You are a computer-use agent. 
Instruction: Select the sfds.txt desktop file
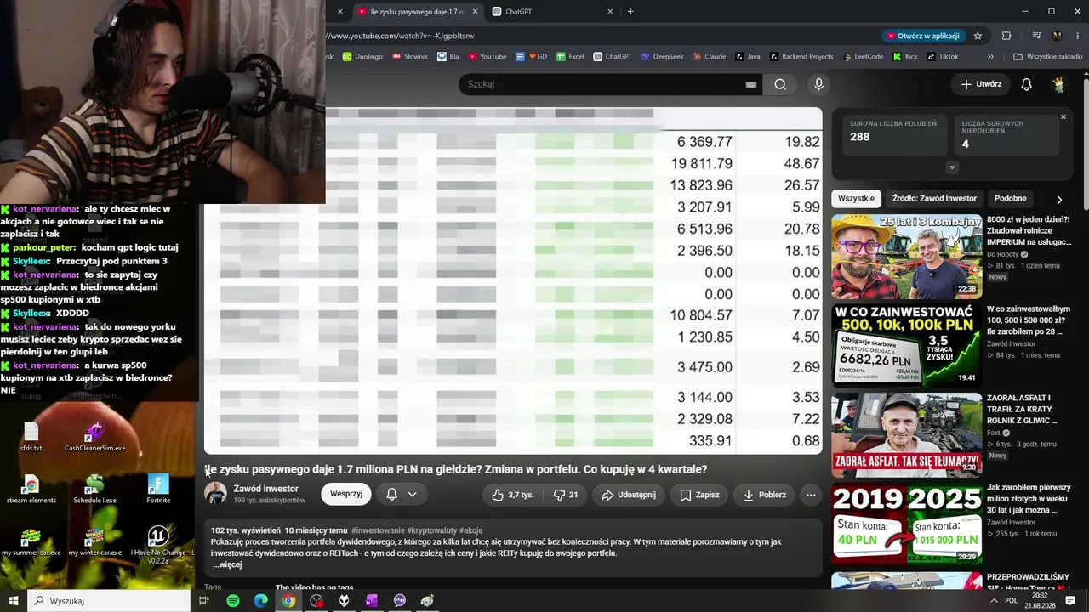click(31, 437)
